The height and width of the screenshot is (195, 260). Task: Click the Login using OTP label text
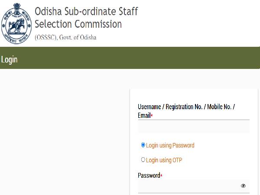(x=164, y=160)
